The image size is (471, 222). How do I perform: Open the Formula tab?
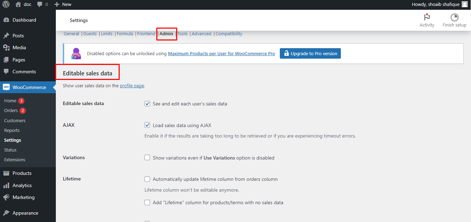pos(125,34)
